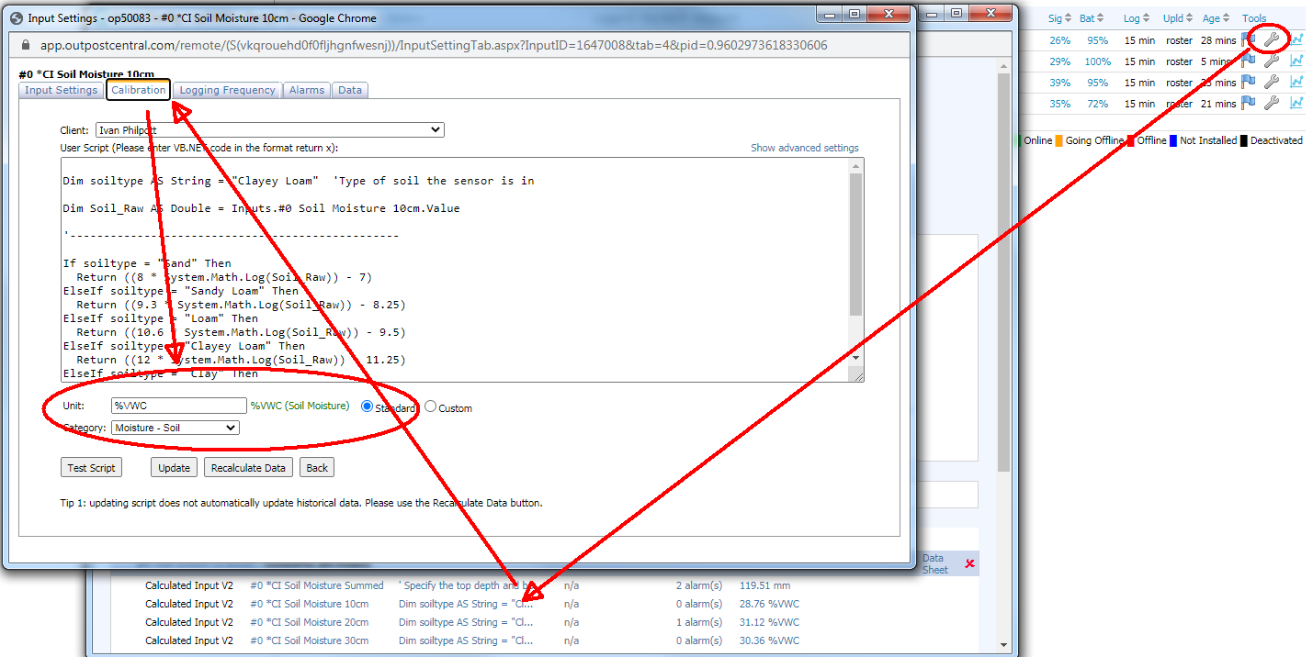Select the Custom unit radio button
Screen dimensions: 1313x657
click(430, 407)
